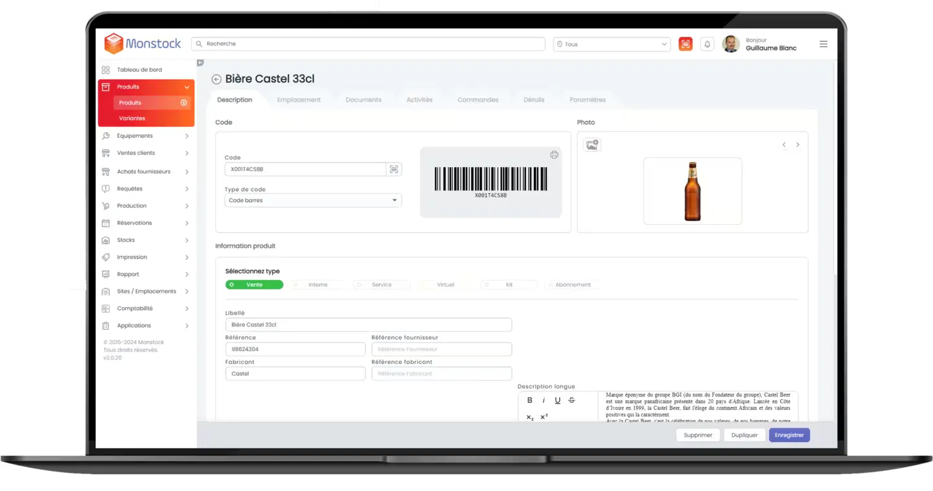
Task: Click the Référence field showing 98624304
Action: pos(295,349)
